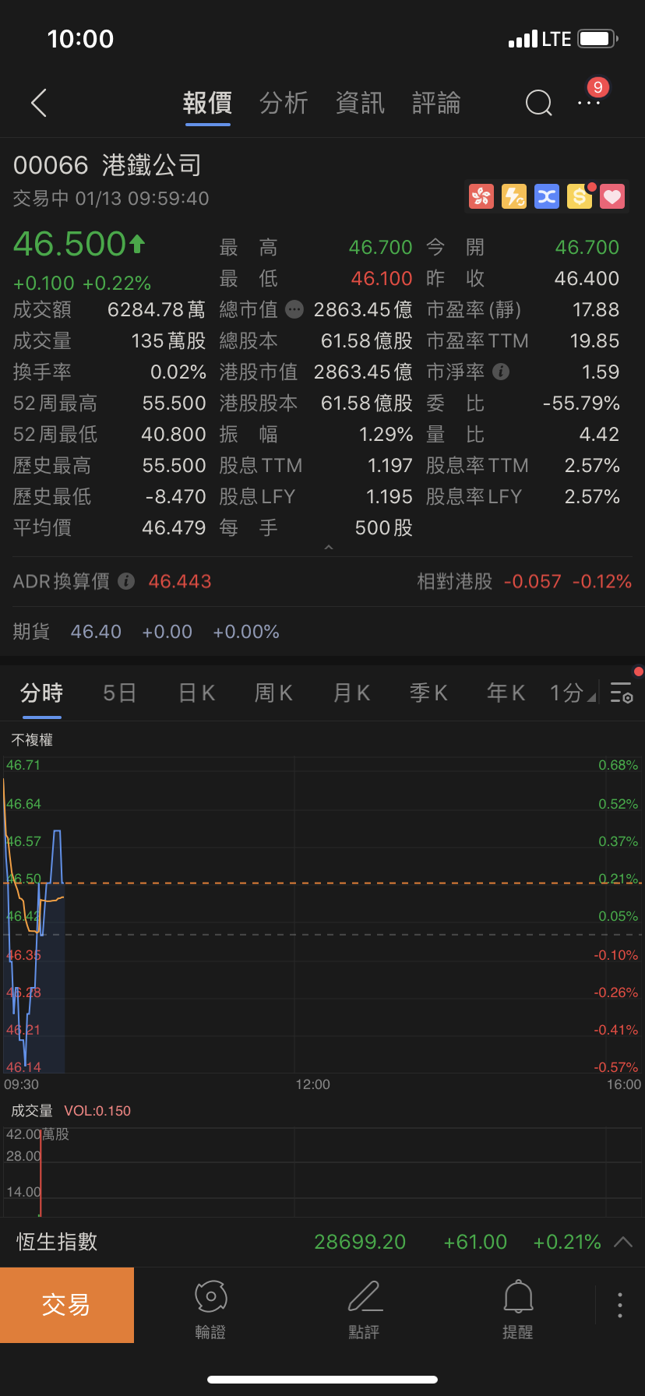Select 季K chart tab
Screen dimensions: 645x1396
tap(428, 692)
